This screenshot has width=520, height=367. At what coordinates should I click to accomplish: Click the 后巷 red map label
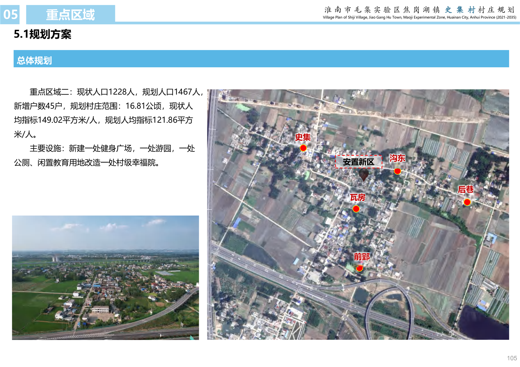(x=466, y=189)
